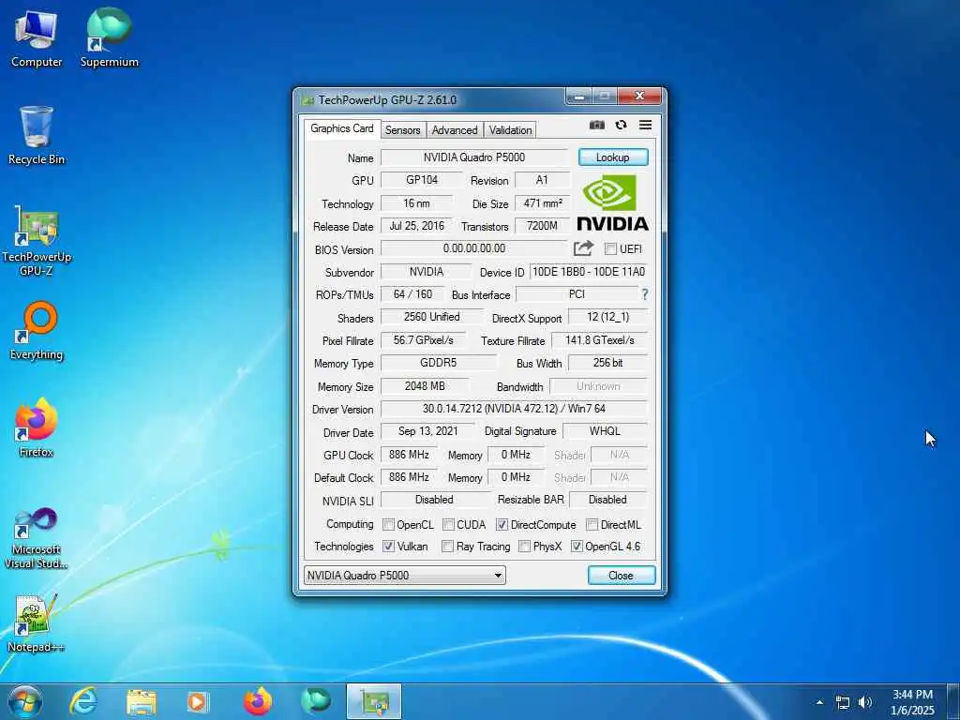This screenshot has width=960, height=720.
Task: Open Windows Media Player from the taskbar
Action: coord(197,702)
